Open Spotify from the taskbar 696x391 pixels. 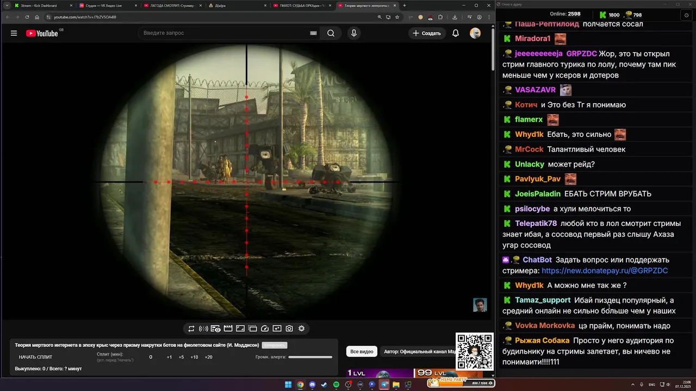[336, 384]
